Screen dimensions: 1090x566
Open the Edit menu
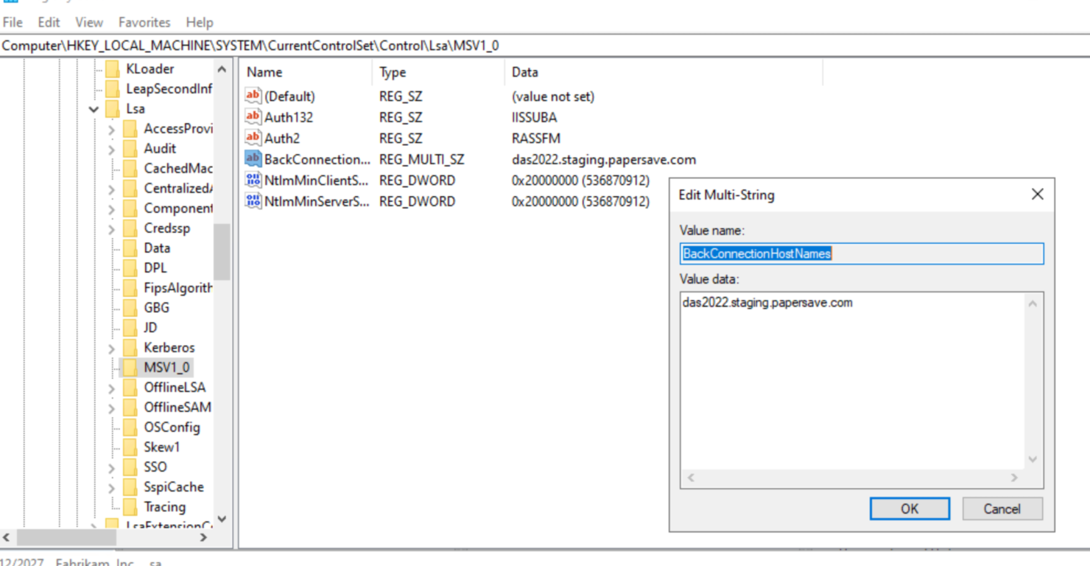[x=49, y=23]
